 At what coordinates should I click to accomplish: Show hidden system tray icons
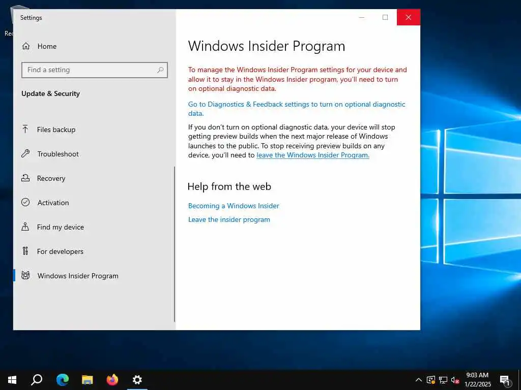click(x=419, y=380)
